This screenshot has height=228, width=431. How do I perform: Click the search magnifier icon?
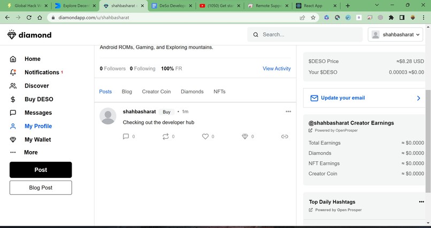(256, 35)
